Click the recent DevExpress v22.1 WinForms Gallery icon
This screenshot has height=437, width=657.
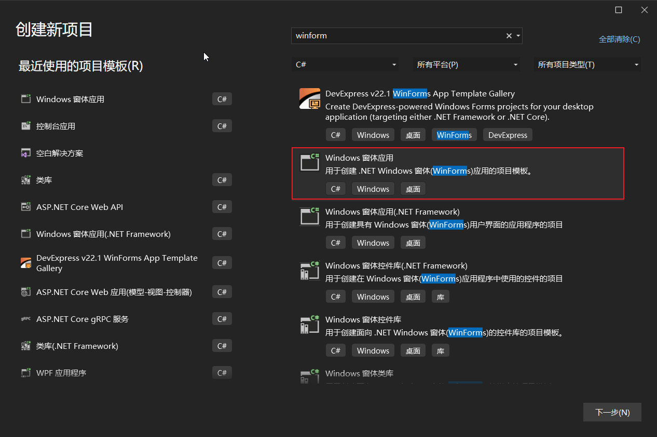point(25,263)
